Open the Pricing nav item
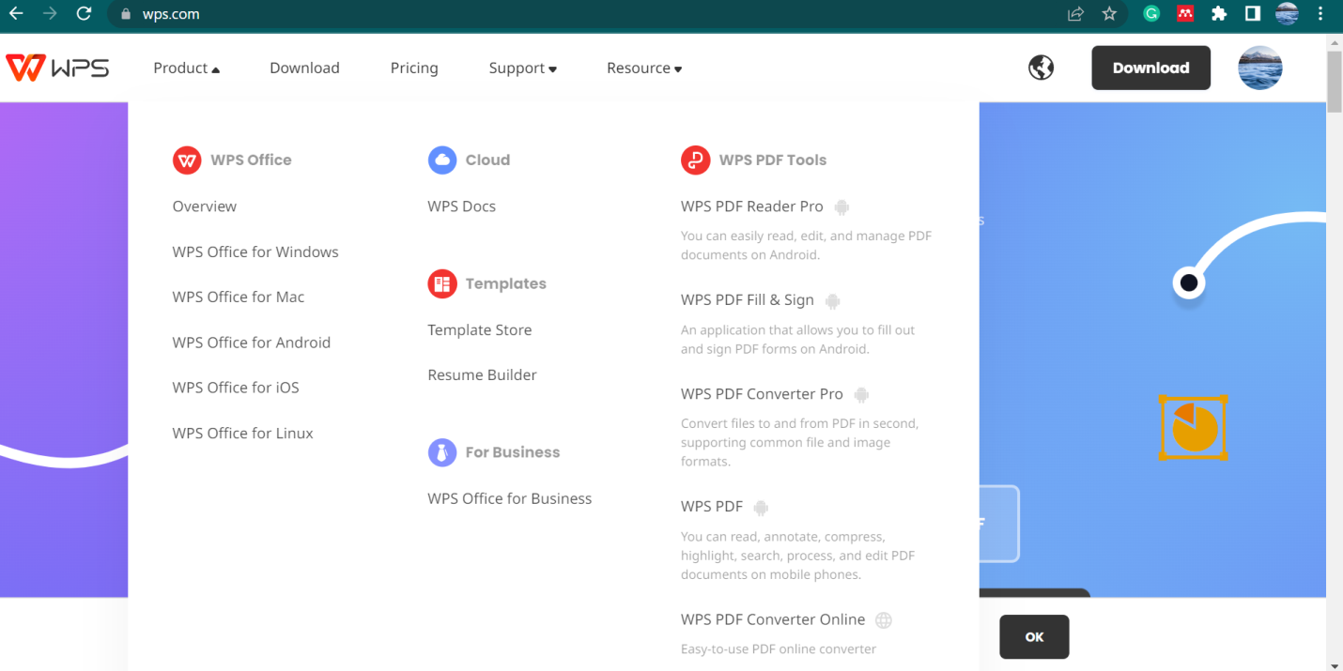 [414, 68]
